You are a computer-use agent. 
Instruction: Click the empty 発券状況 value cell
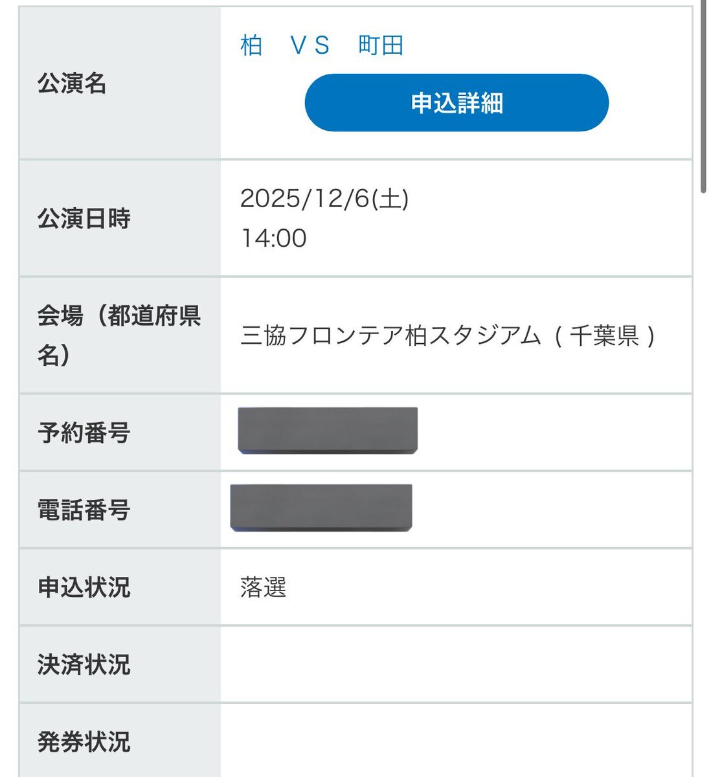point(456,741)
